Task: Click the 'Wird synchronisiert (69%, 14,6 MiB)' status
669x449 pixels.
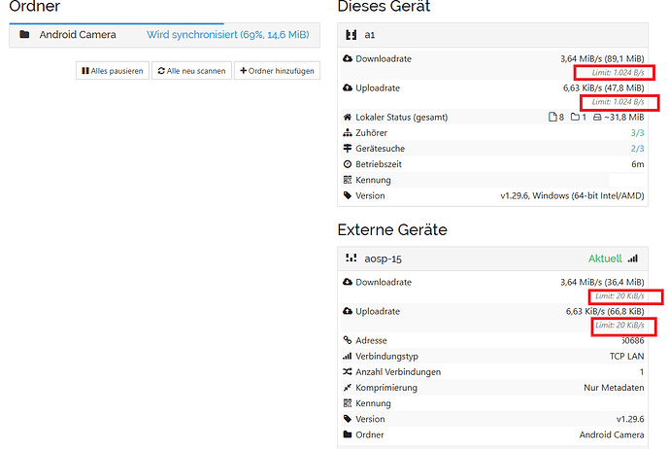Action: pyautogui.click(x=228, y=35)
